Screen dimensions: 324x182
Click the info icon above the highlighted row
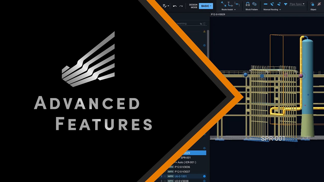pyautogui.click(x=204, y=148)
